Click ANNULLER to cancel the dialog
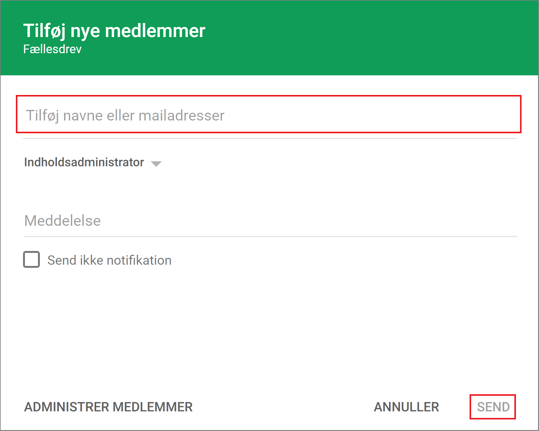This screenshot has height=431, width=539. (x=406, y=407)
